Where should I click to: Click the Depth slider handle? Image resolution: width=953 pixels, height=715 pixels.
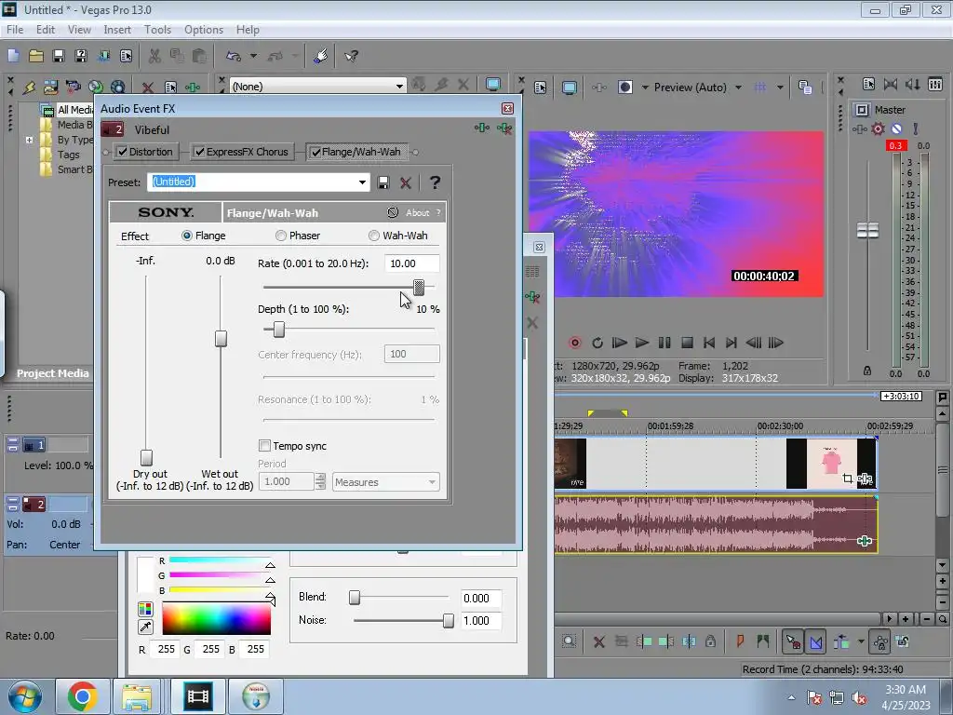point(279,329)
